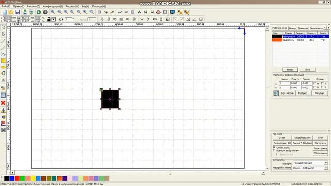Check the X row V mirror checkbox
The width and height of the screenshot is (331, 186).
(x=322, y=83)
